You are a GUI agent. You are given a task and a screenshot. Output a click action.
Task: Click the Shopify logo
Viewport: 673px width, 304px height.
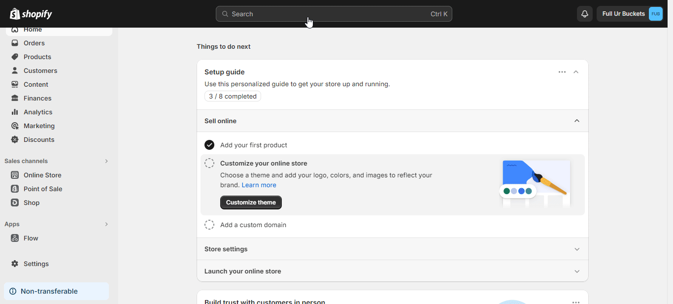[31, 13]
